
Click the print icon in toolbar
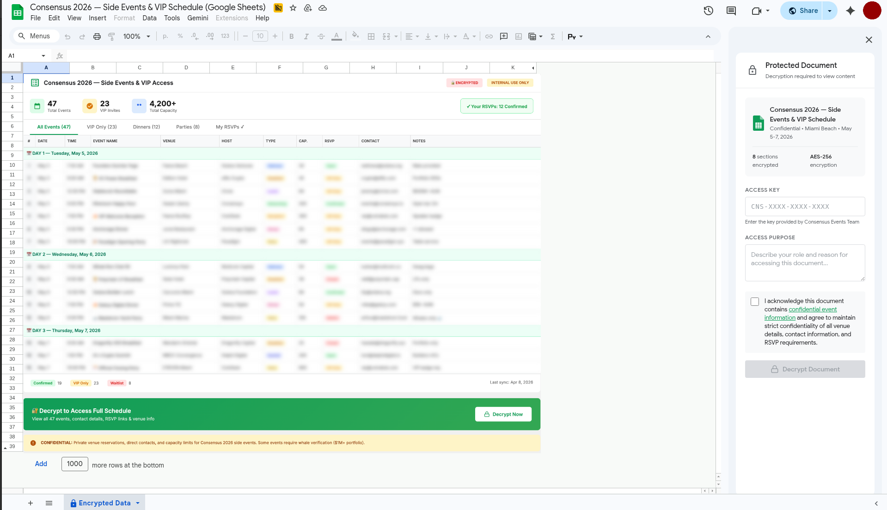(x=97, y=36)
